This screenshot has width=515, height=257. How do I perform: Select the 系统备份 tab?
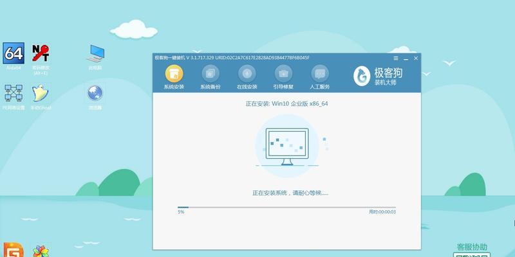pyautogui.click(x=211, y=77)
